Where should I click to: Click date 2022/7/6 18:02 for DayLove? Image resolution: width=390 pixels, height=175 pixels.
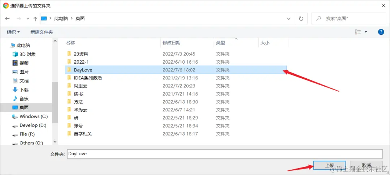179,70
